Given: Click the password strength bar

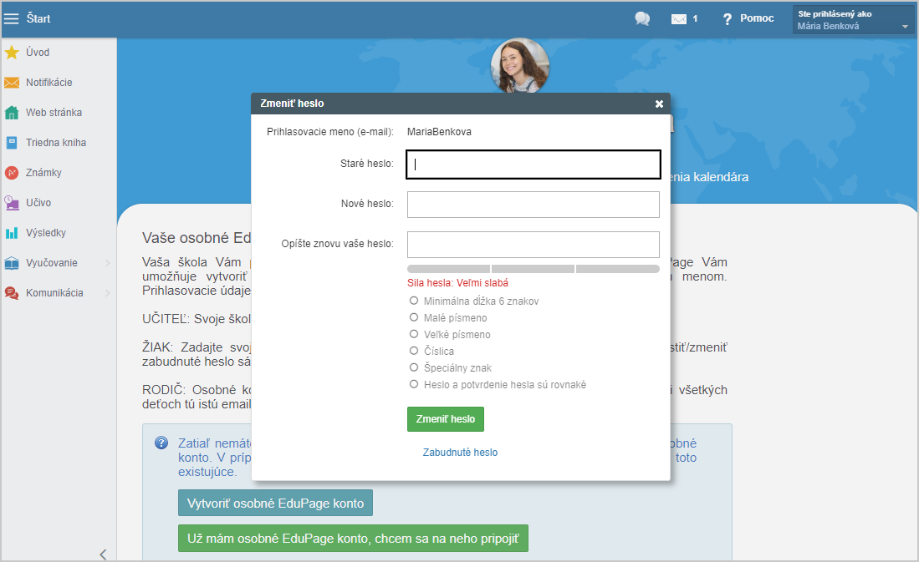Looking at the screenshot, I should coord(533,269).
